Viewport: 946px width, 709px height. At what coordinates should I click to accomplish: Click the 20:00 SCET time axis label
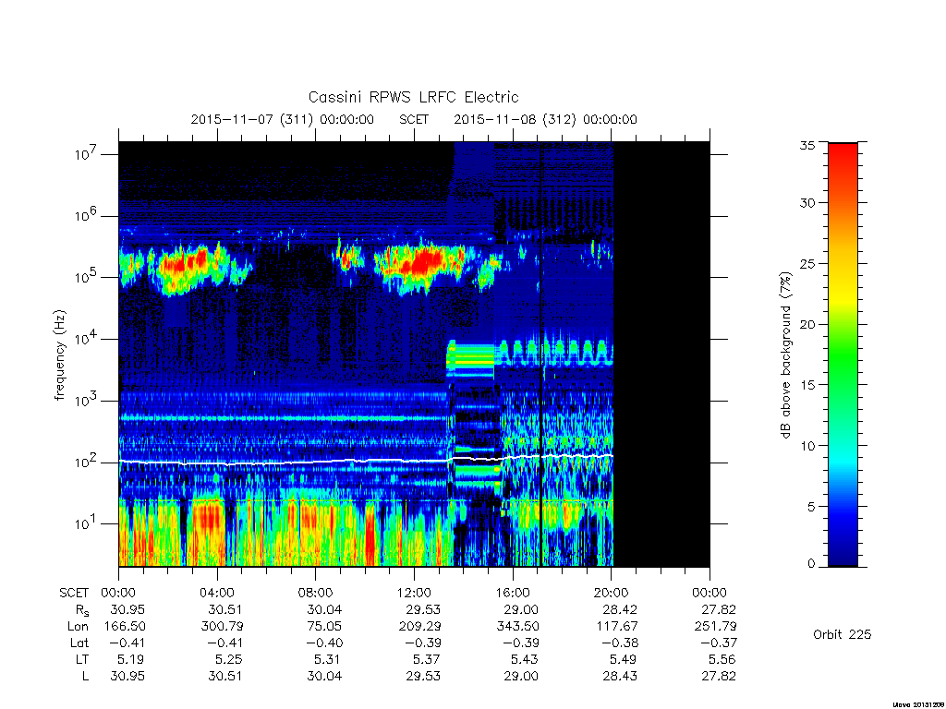coord(612,593)
